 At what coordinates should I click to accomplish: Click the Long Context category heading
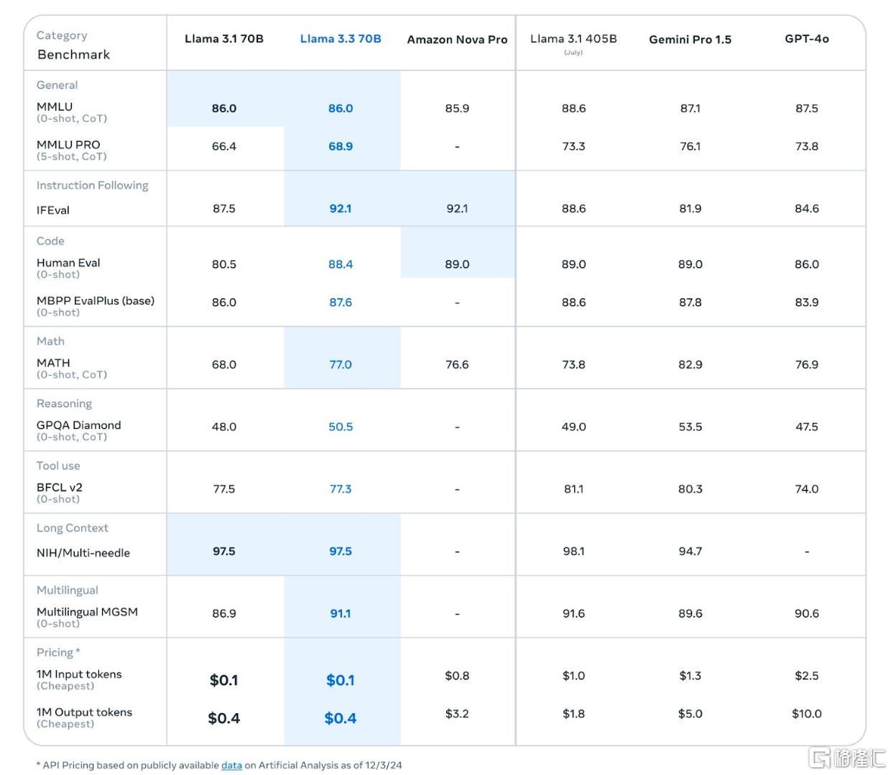click(x=73, y=528)
